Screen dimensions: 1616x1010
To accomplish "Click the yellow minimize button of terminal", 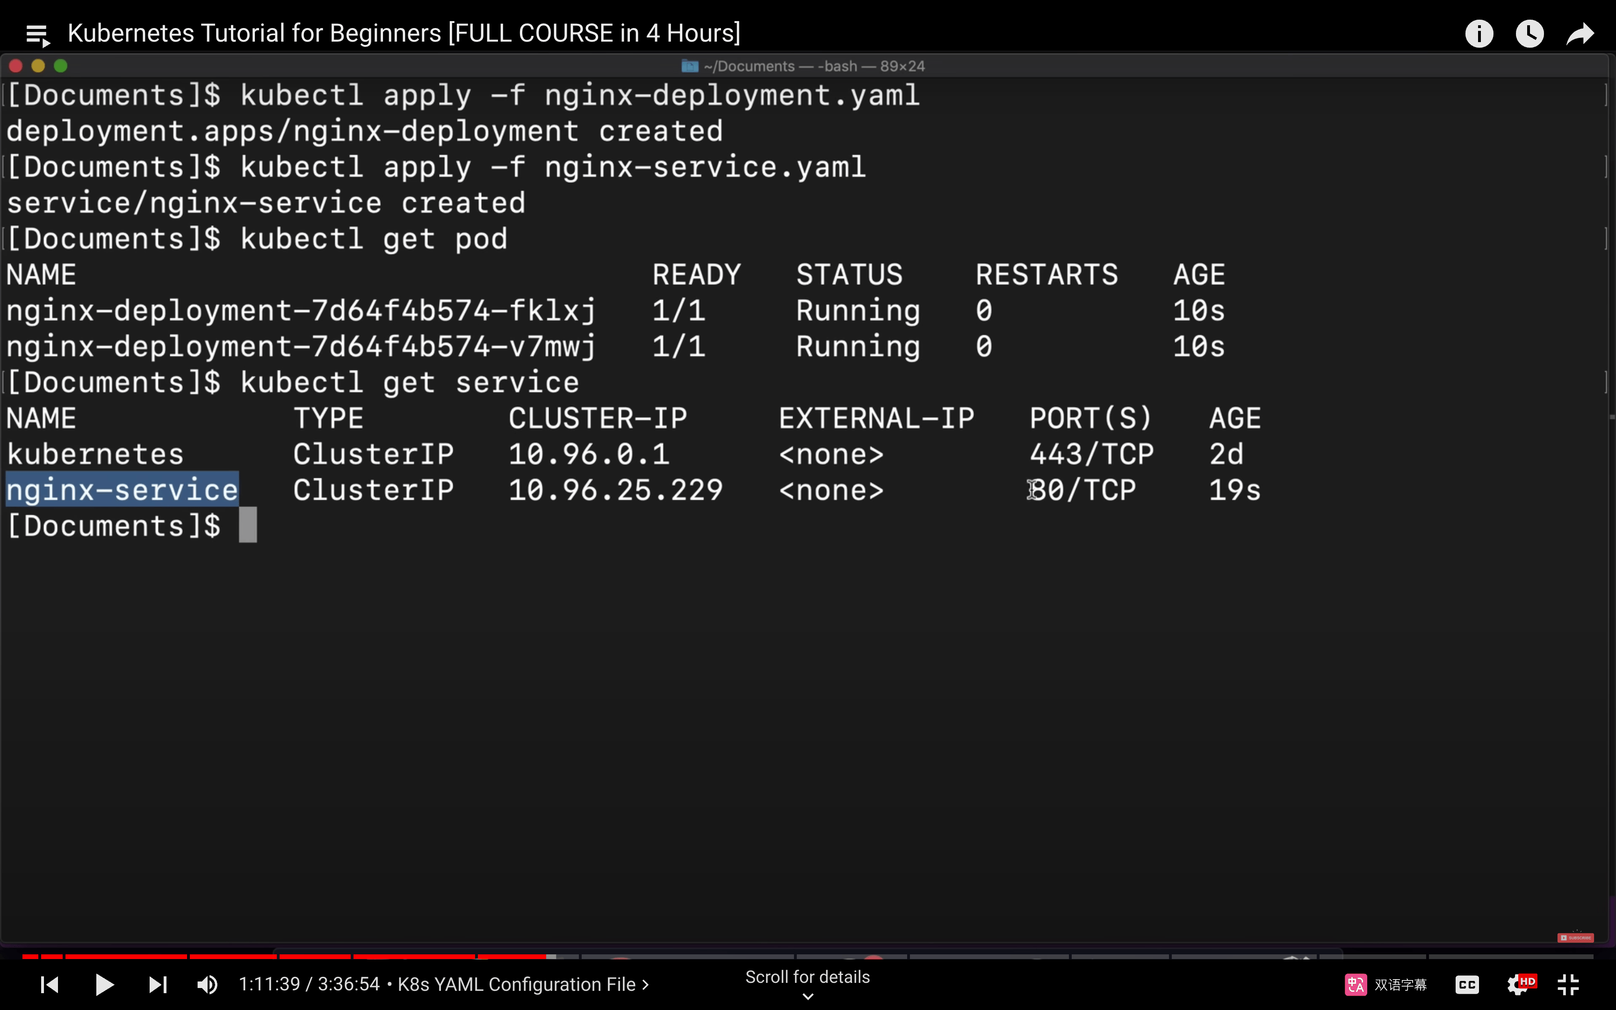I will 38,65.
